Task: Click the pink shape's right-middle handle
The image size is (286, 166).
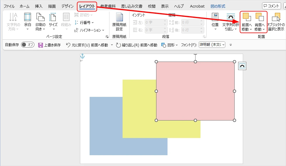Action: tap(235, 91)
